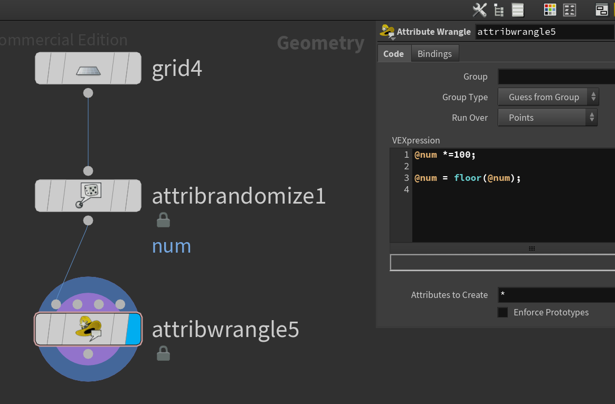Click the lock icon under attribwrangle5

click(163, 353)
